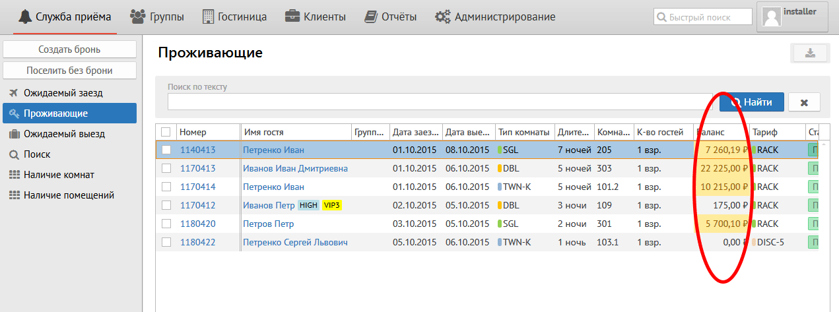
Task: Open the Гостиница top menu
Action: (x=234, y=16)
